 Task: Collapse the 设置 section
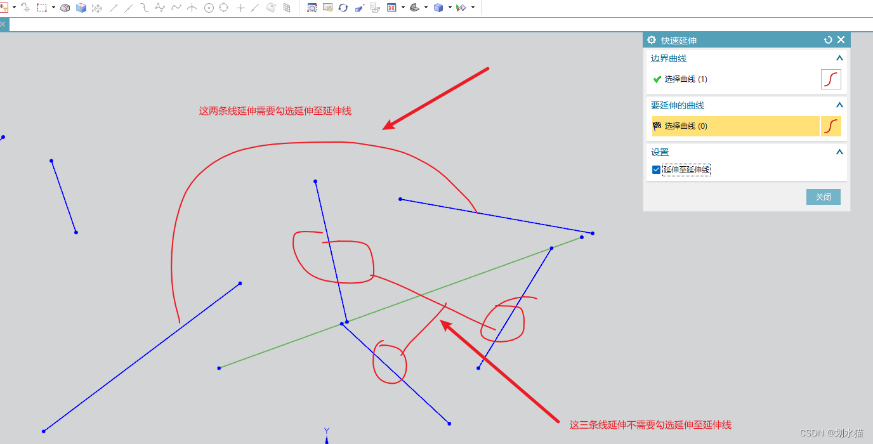[839, 152]
